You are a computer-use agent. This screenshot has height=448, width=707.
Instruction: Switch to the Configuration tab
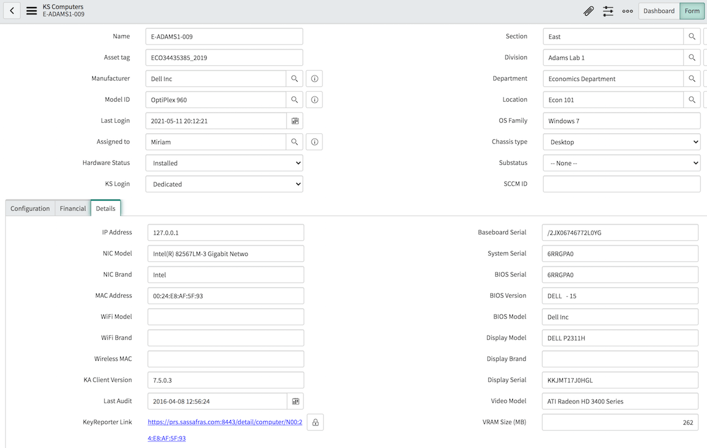coord(30,208)
